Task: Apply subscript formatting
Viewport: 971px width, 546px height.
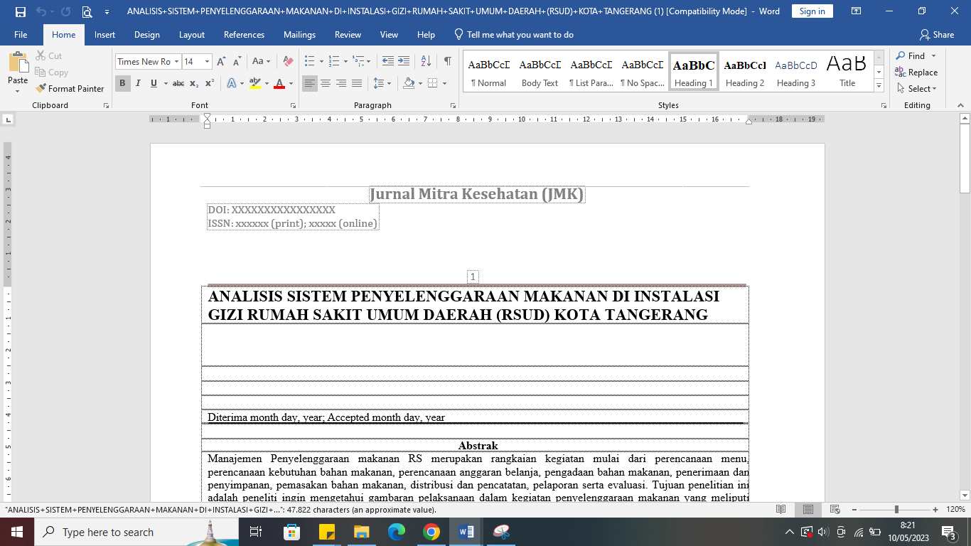Action: [x=194, y=84]
